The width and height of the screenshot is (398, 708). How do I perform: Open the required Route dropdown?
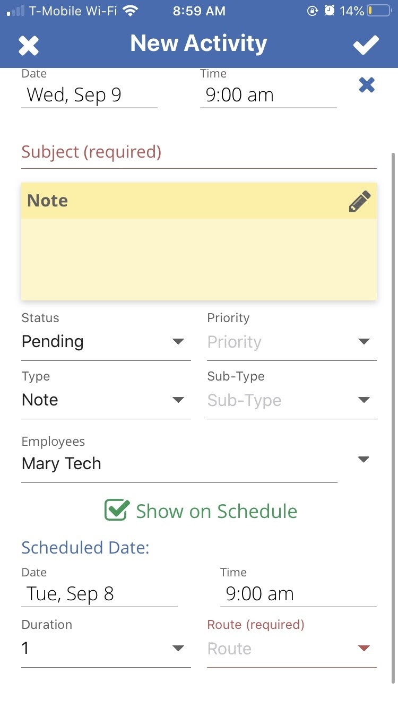[x=291, y=649]
